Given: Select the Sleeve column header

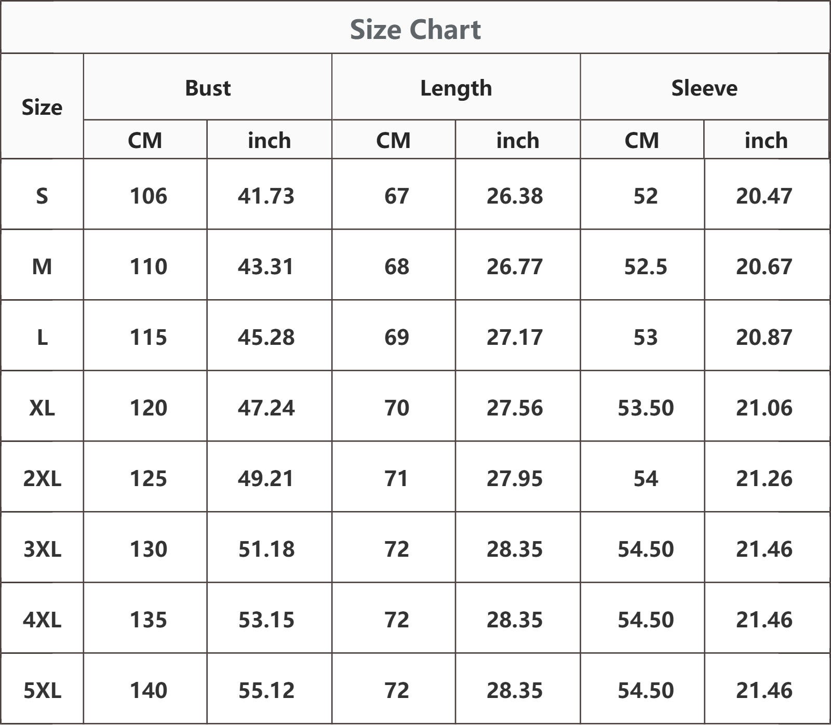Looking at the screenshot, I should pyautogui.click(x=704, y=88).
